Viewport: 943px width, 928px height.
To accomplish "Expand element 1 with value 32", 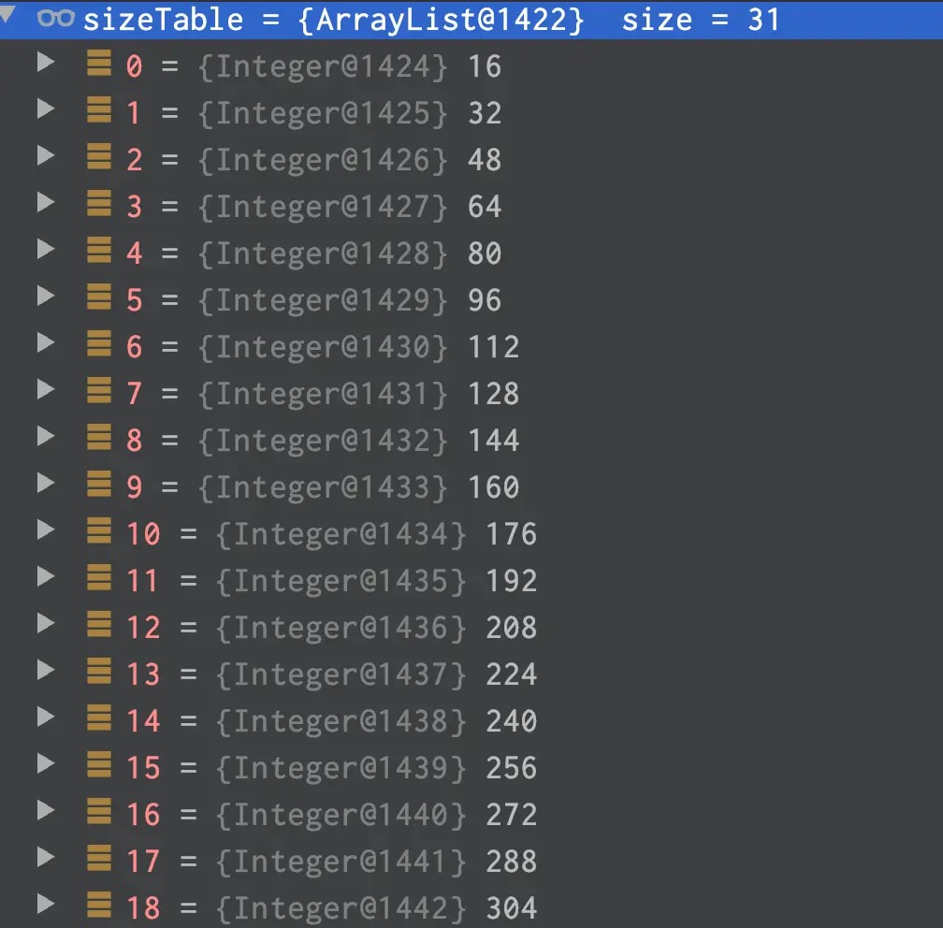I will coord(46,109).
